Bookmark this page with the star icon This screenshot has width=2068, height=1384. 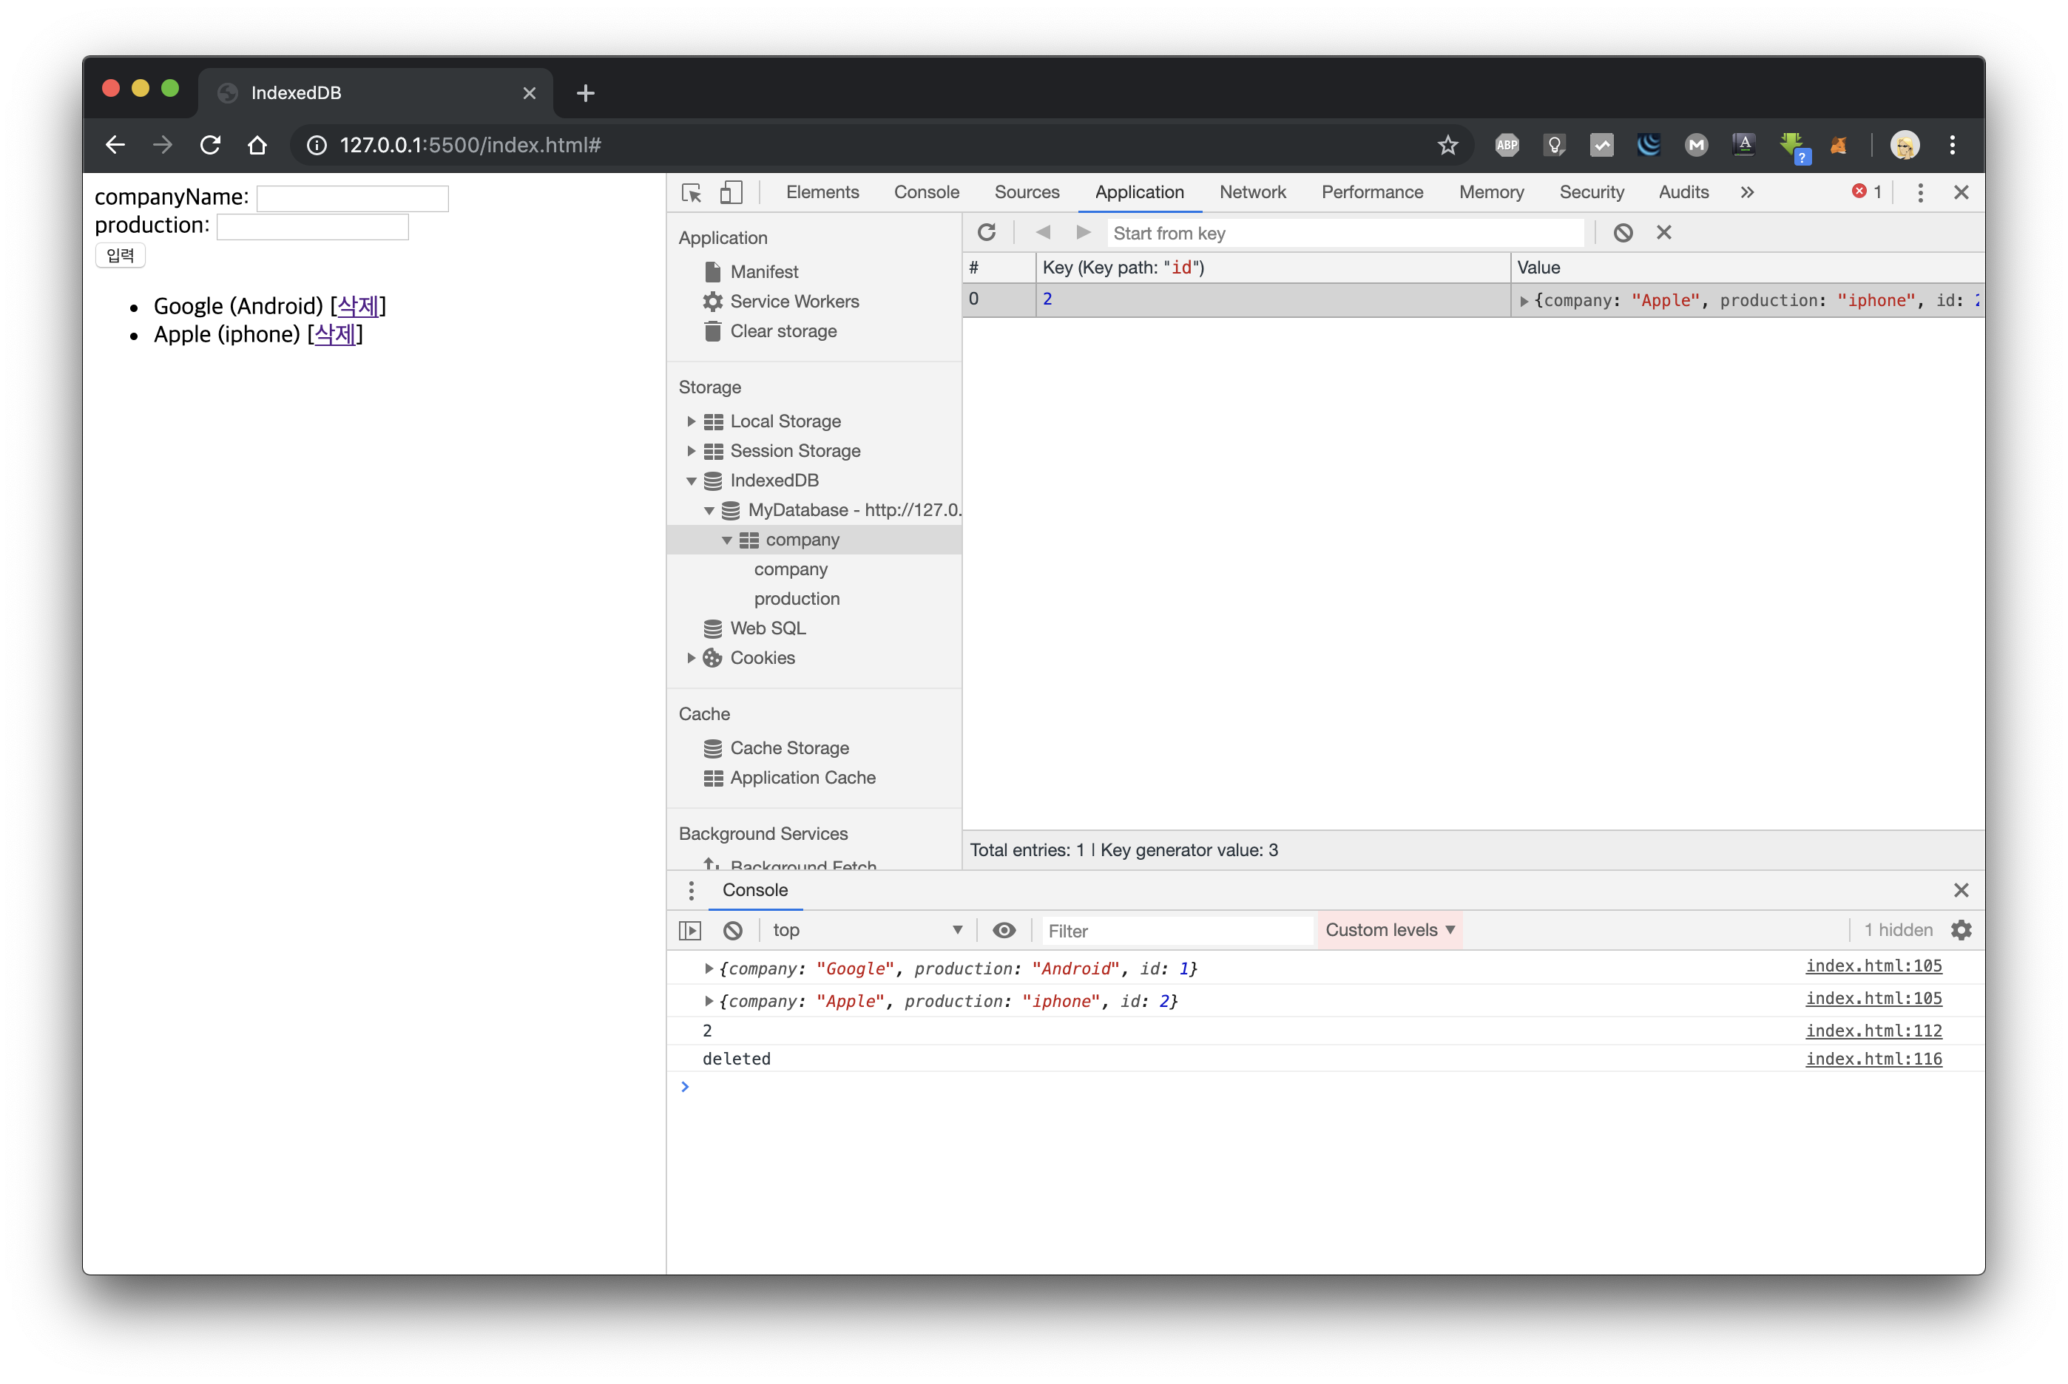point(1447,146)
